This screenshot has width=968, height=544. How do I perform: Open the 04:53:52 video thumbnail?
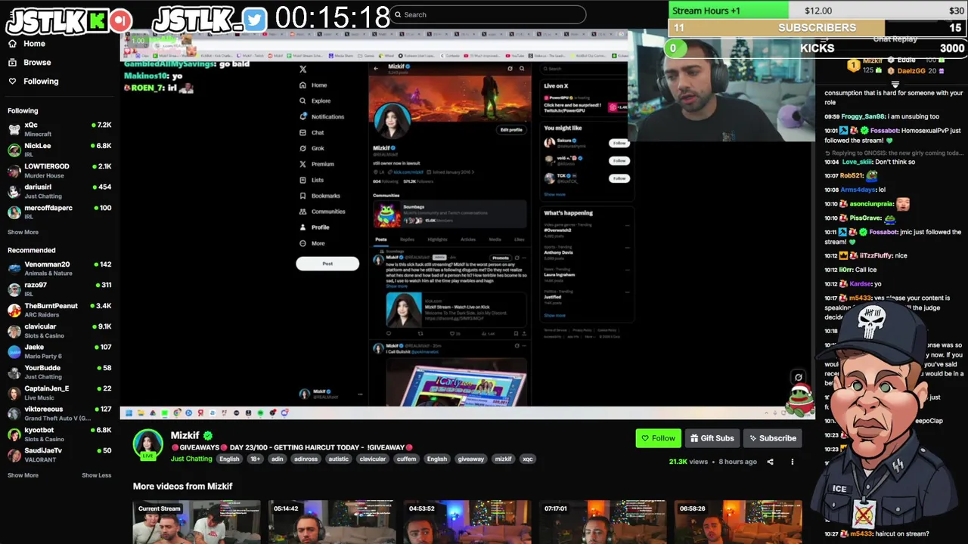point(467,522)
